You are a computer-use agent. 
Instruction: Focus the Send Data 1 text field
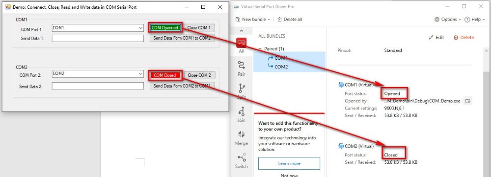(x=98, y=38)
